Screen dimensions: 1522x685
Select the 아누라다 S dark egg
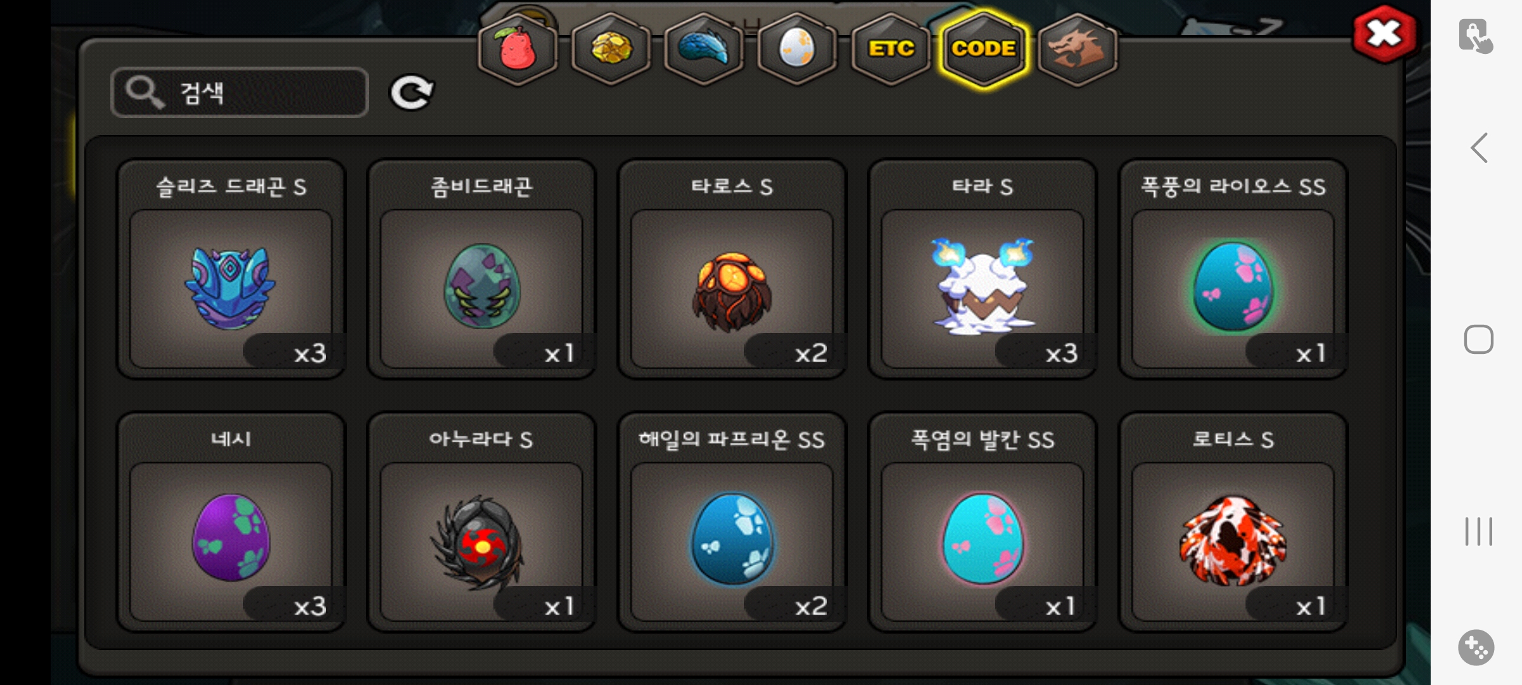tap(482, 523)
